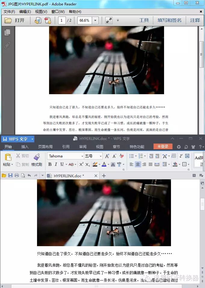Increase font size with A+ icon
Image resolution: width=205 pixels, height=288 pixels.
[x=107, y=156]
